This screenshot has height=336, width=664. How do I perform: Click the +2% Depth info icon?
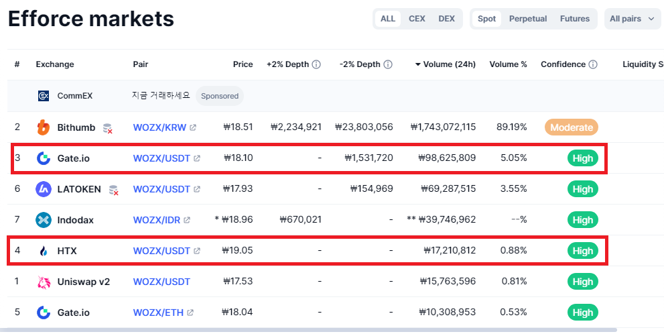(316, 64)
